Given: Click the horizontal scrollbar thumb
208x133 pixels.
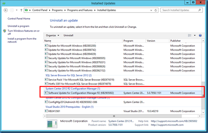Looking at the screenshot, I should [x=114, y=116].
